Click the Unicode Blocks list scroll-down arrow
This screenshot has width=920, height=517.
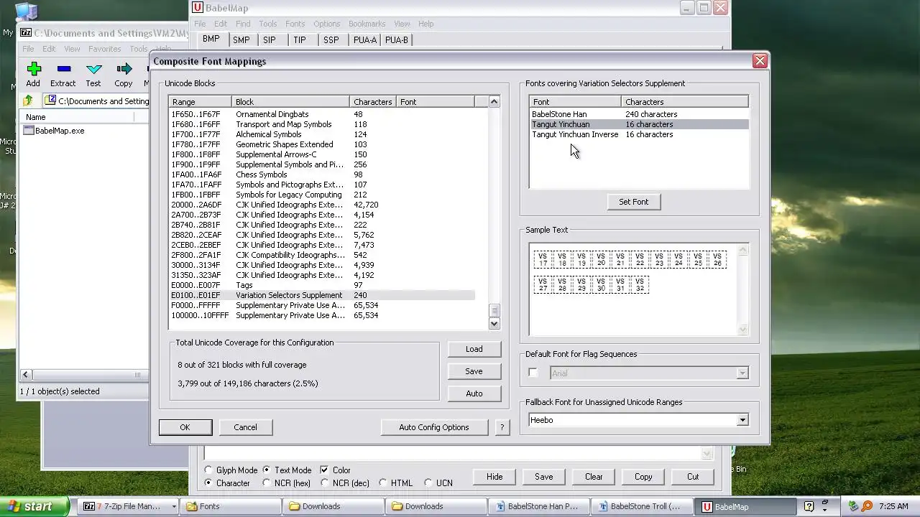point(494,324)
